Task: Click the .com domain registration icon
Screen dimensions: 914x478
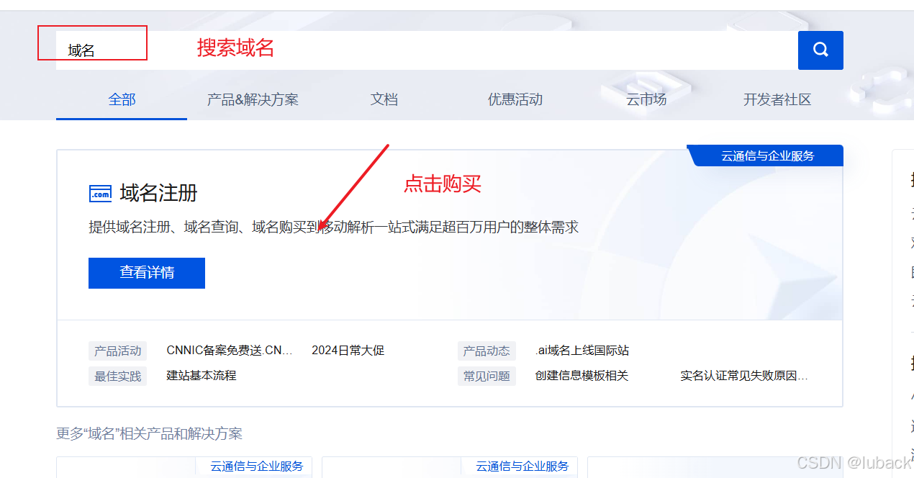Action: pyautogui.click(x=100, y=193)
